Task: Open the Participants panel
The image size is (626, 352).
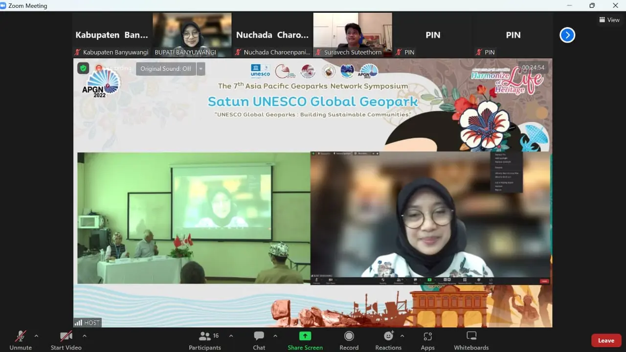Action: click(x=205, y=340)
